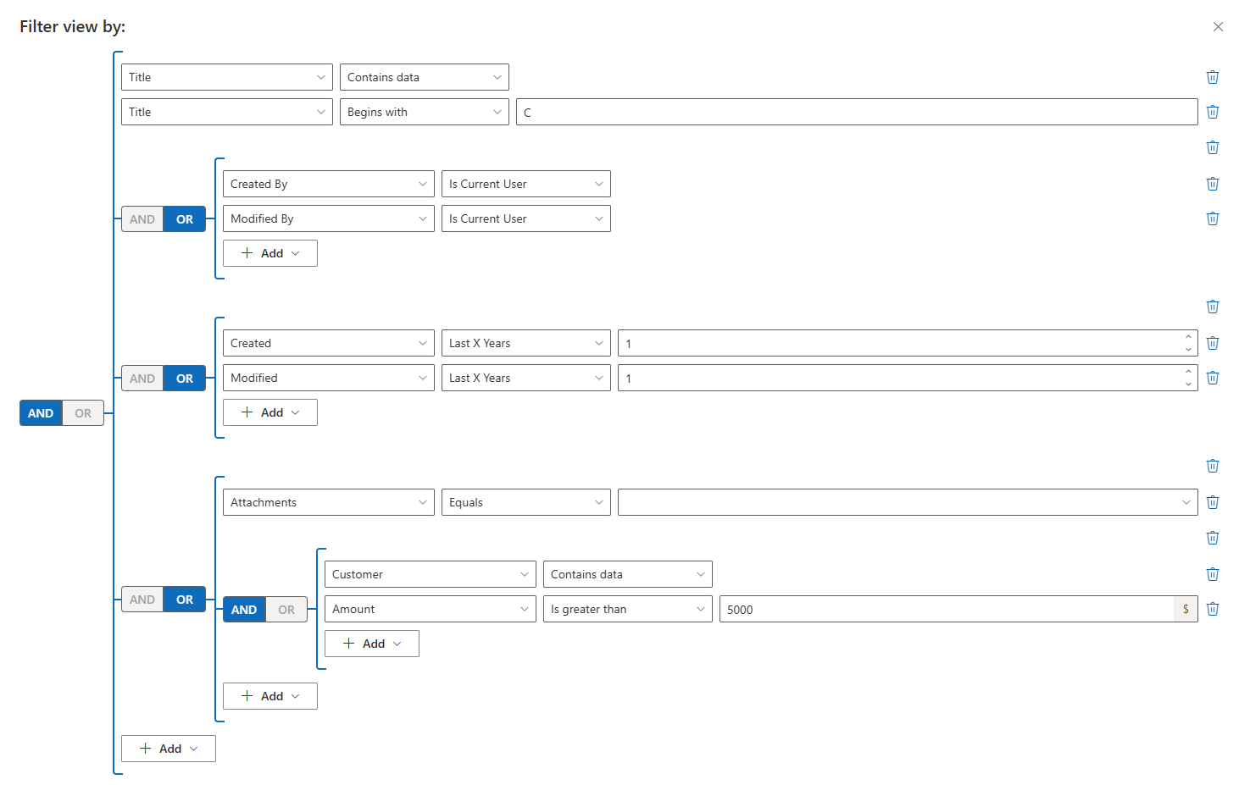Open the Modified By field dropdown
Viewport: 1239px width, 785px height.
pos(329,218)
